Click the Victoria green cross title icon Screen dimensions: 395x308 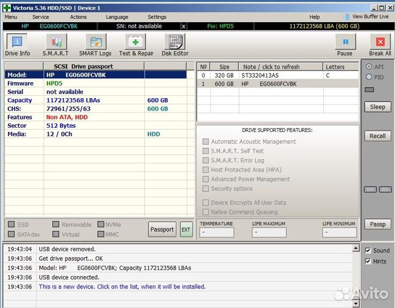point(6,8)
